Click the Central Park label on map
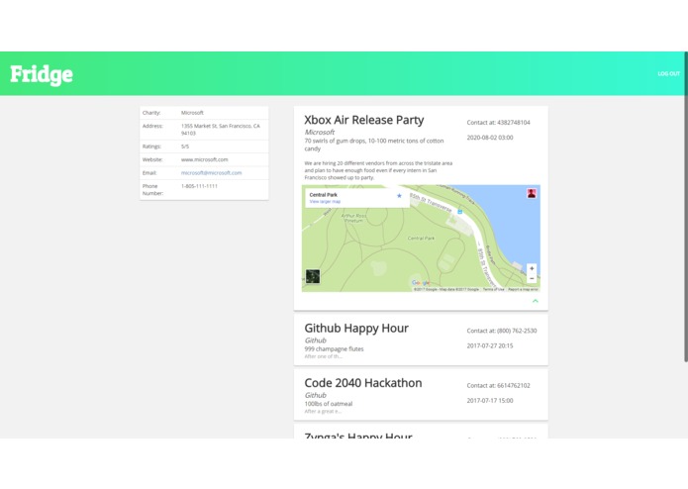 coord(422,239)
